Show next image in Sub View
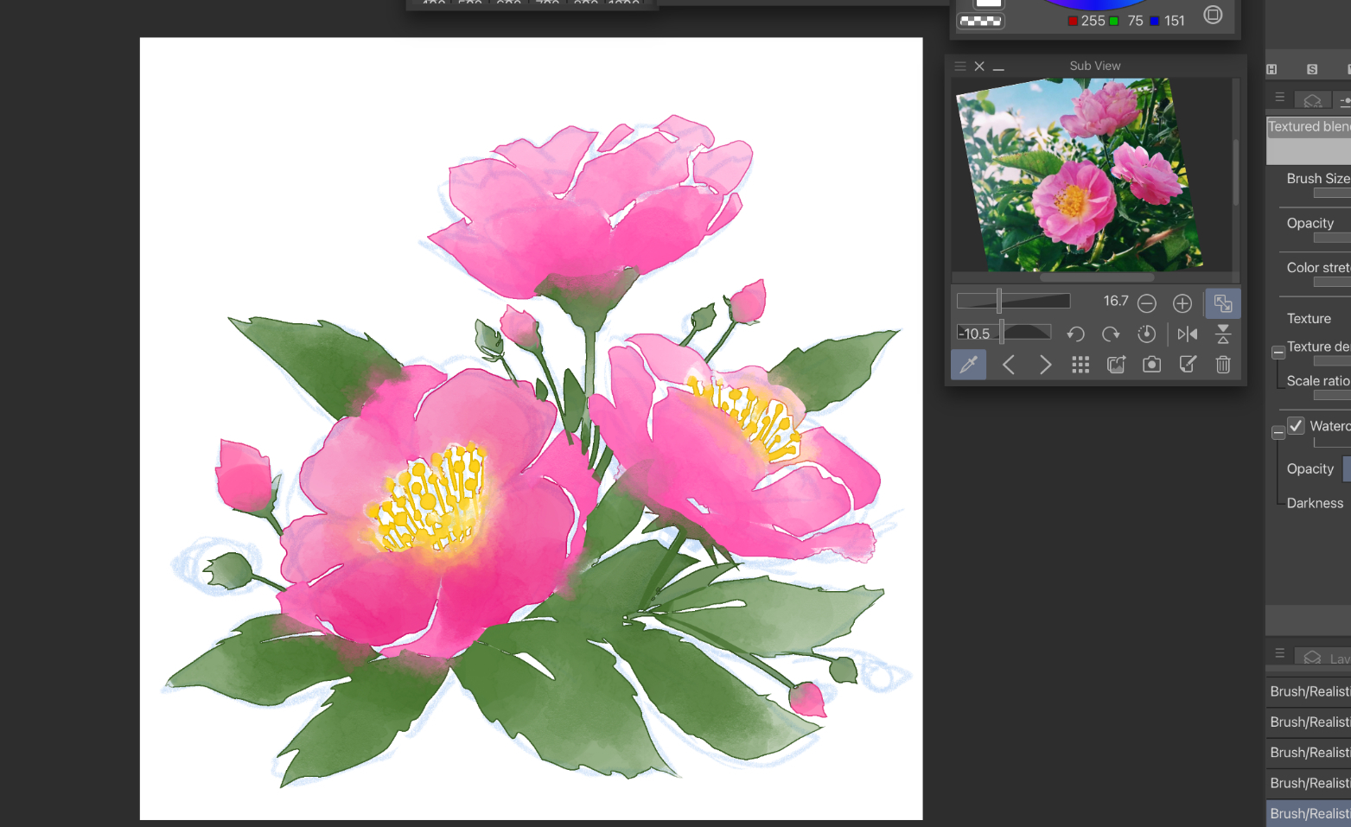Screen dimensions: 1351x827 coord(1045,365)
